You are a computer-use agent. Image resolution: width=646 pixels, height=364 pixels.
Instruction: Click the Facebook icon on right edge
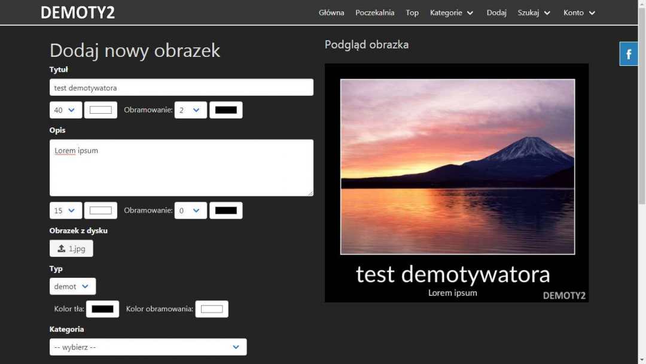point(629,54)
